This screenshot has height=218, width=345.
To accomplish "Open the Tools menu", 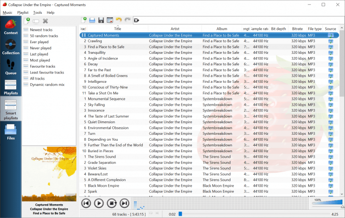I will (38, 12).
